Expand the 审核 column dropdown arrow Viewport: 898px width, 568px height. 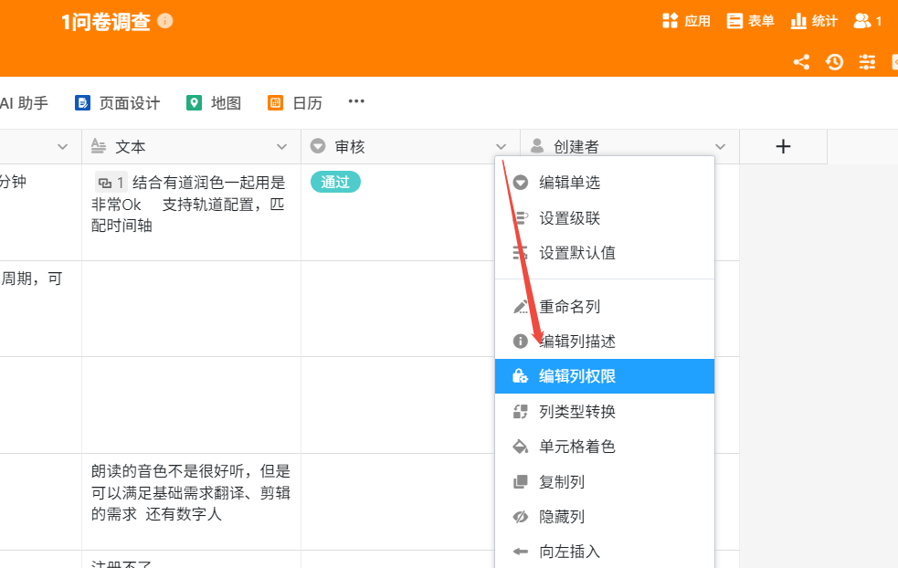point(502,147)
